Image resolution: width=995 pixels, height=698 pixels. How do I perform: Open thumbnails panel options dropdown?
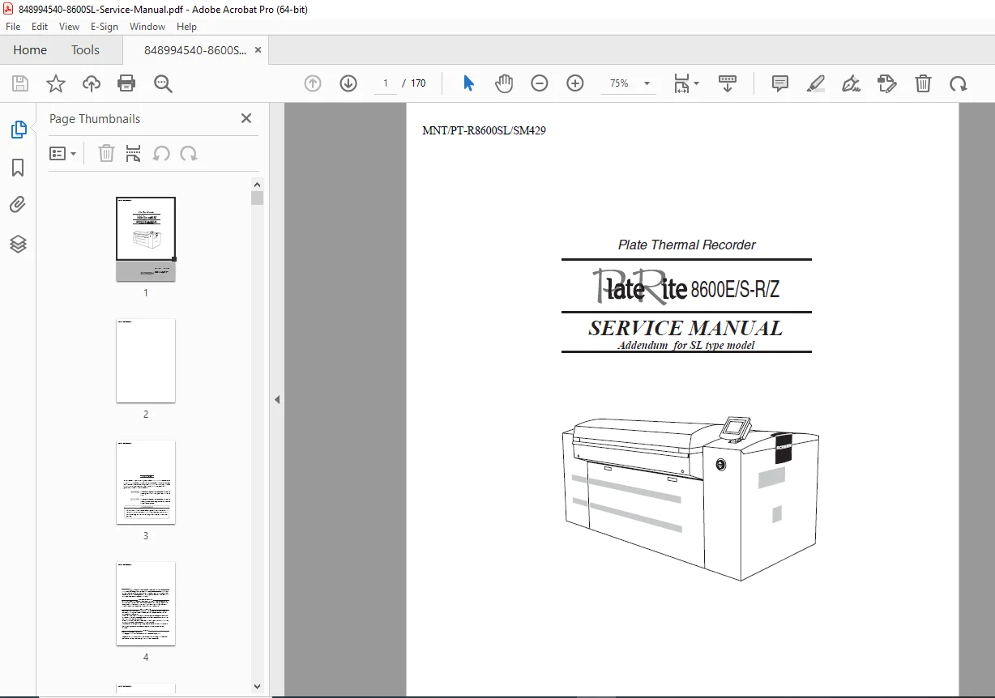tap(63, 153)
